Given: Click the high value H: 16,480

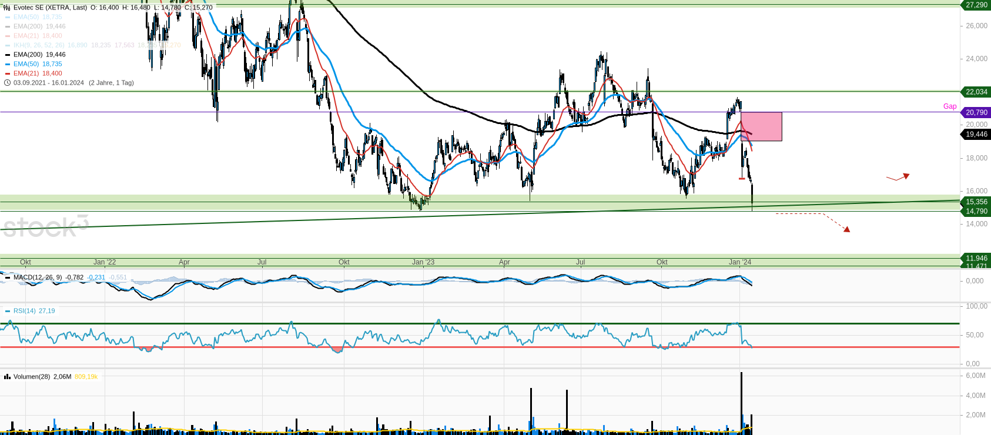Looking at the screenshot, I should point(136,8).
